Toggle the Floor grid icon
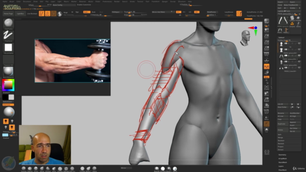306x172 pixels. pyautogui.click(x=266, y=60)
